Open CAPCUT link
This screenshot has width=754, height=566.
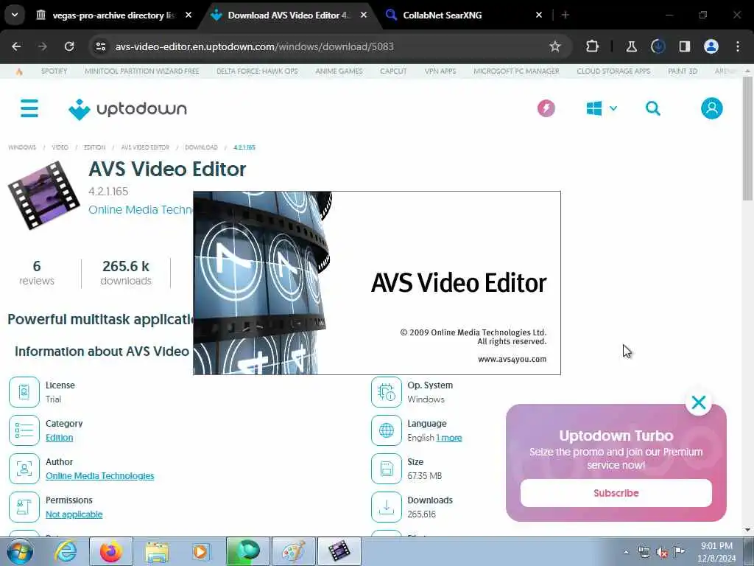point(393,71)
